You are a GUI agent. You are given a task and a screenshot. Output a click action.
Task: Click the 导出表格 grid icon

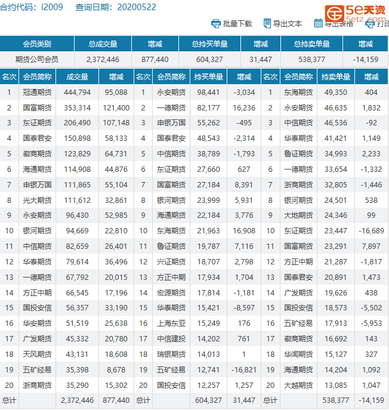point(319,24)
